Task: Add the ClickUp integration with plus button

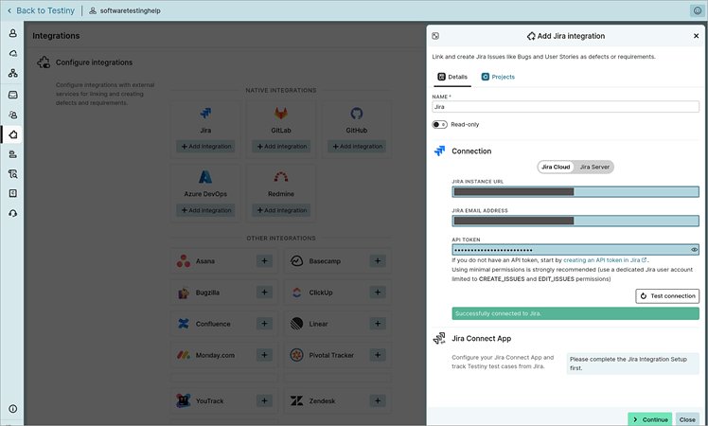Action: 378,293
